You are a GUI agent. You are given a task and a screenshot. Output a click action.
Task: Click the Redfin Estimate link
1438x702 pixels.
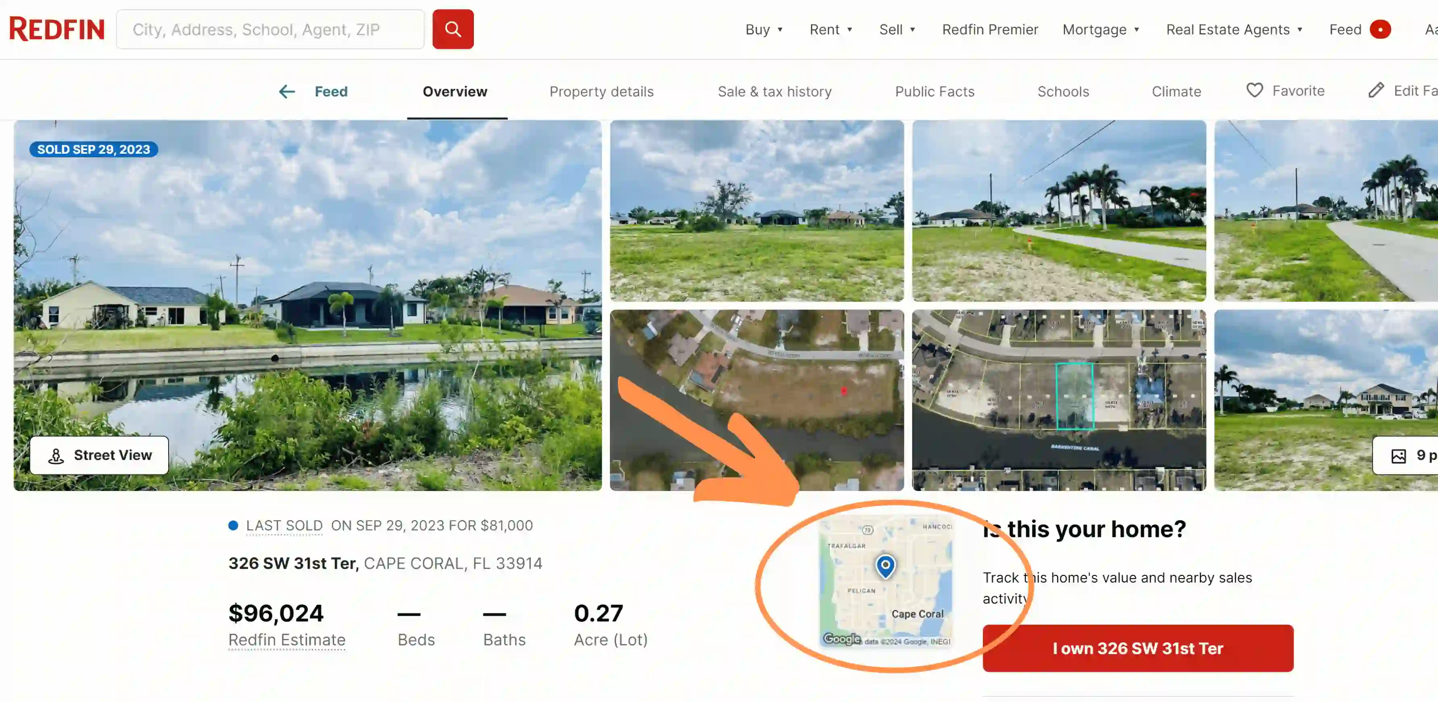(x=286, y=639)
